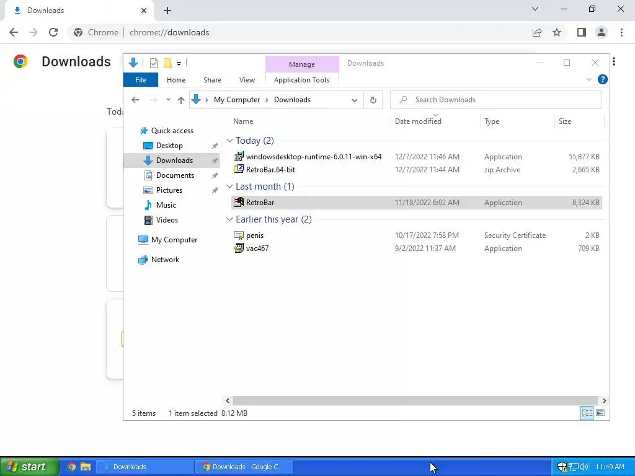
Task: Click the volume speaker tray icon
Action: click(584, 467)
